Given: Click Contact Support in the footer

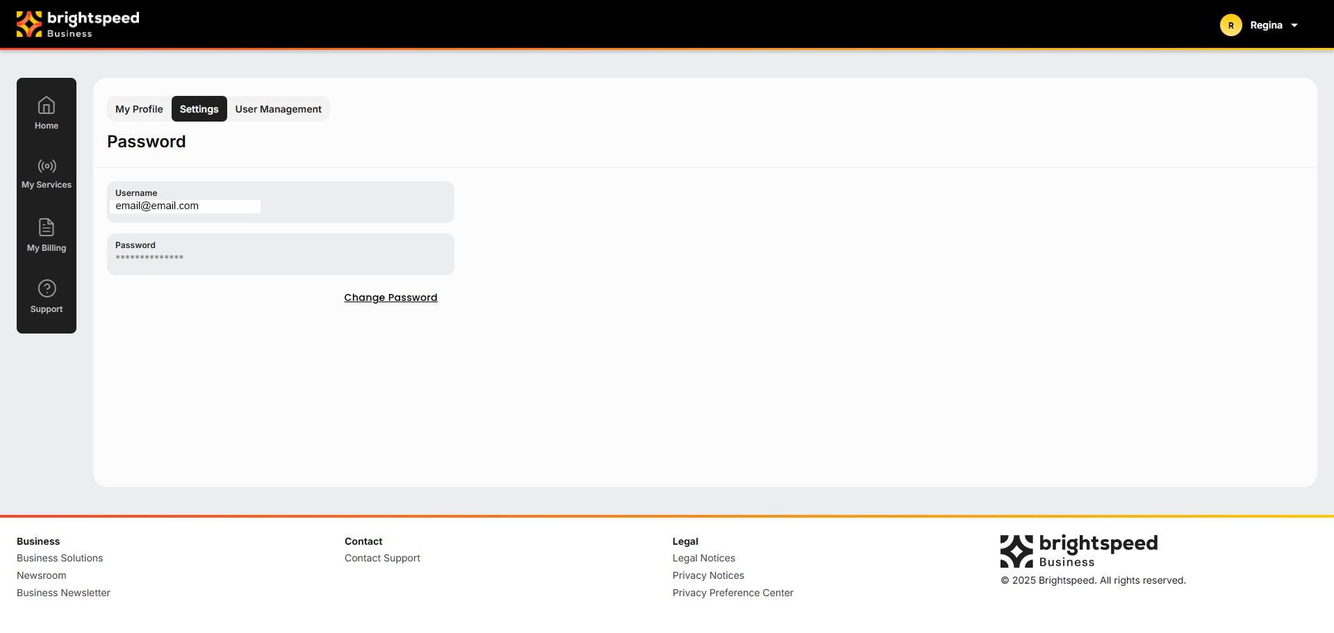Looking at the screenshot, I should [382, 558].
